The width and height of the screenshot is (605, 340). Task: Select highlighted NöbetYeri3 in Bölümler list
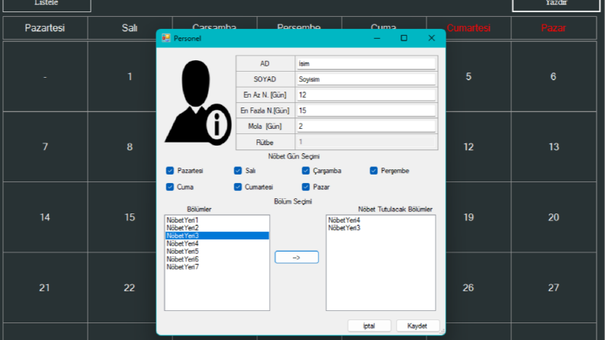pyautogui.click(x=217, y=236)
